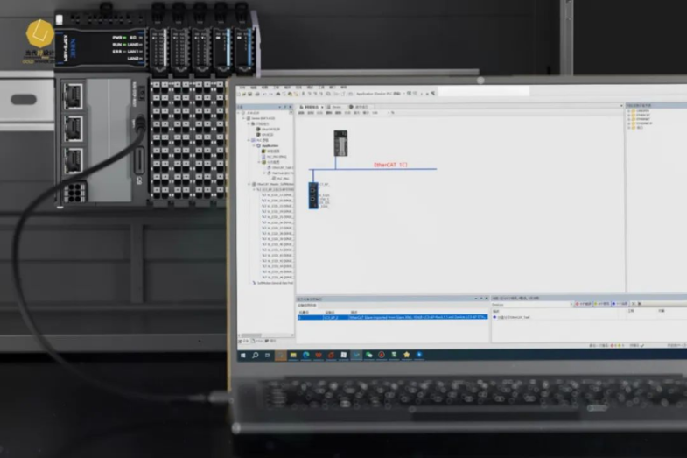The height and width of the screenshot is (458, 687).
Task: Open WeChat from the taskbar
Action: click(368, 355)
